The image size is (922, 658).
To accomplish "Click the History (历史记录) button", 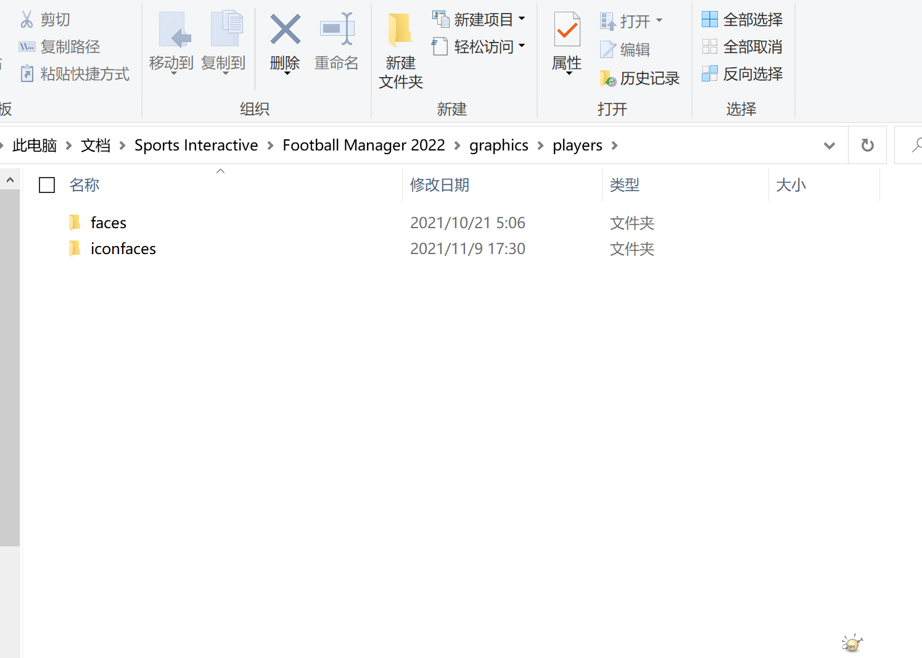I will pos(640,78).
